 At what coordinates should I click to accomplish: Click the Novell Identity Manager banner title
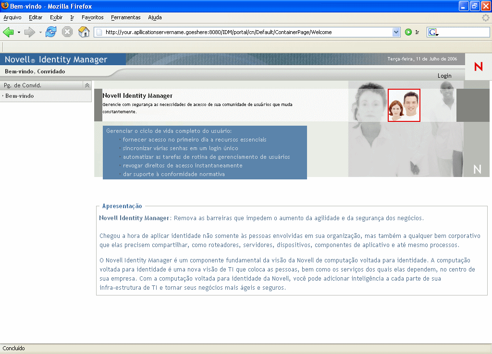coord(137,95)
